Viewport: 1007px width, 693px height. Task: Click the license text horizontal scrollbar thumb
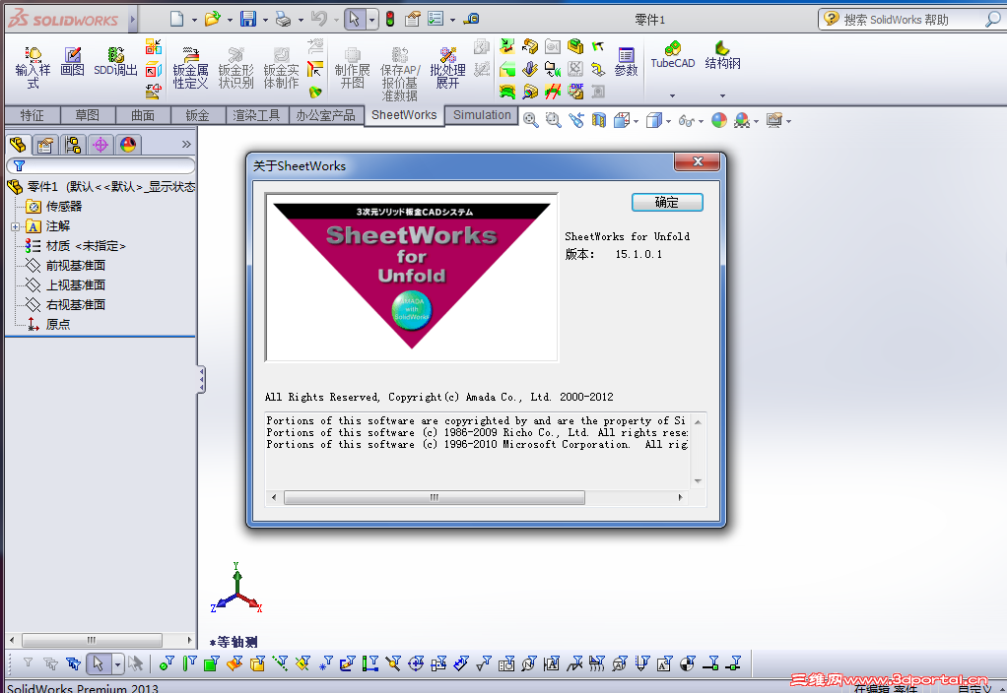435,497
